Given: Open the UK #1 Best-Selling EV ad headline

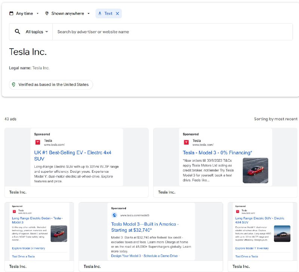Looking at the screenshot, I should pyautogui.click(x=73, y=155).
